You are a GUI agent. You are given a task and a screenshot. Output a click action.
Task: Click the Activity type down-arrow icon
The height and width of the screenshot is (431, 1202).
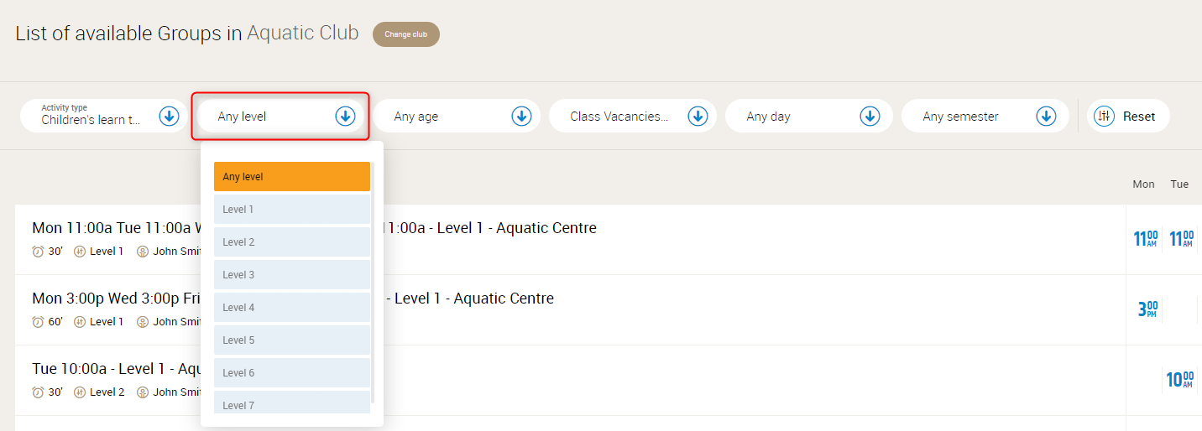(169, 117)
